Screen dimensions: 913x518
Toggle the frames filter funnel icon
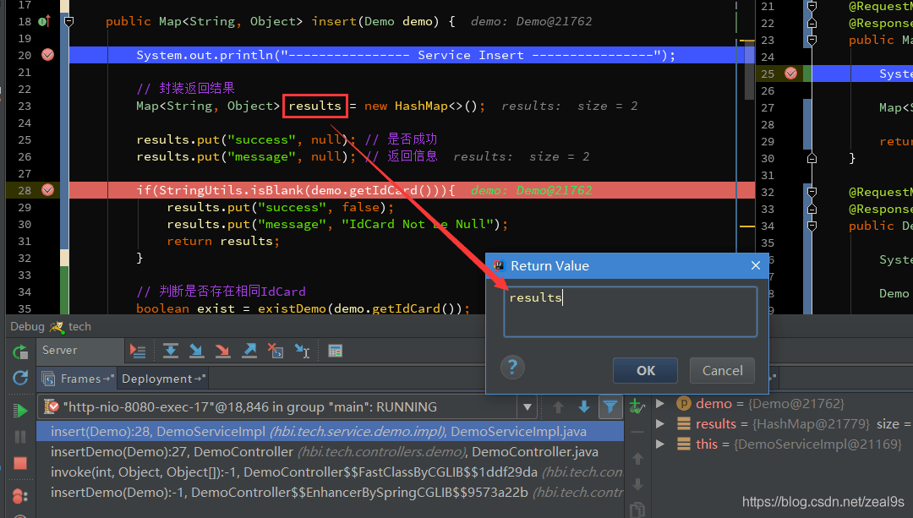coord(610,406)
